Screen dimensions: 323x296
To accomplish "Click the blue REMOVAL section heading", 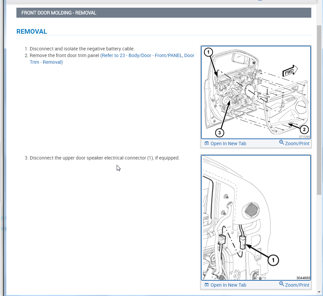I will pos(32,31).
